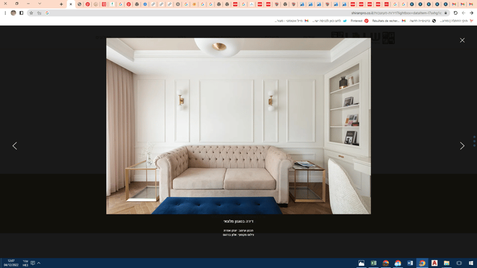Bookmark this page with the star icon
The image size is (477, 268).
click(31, 13)
